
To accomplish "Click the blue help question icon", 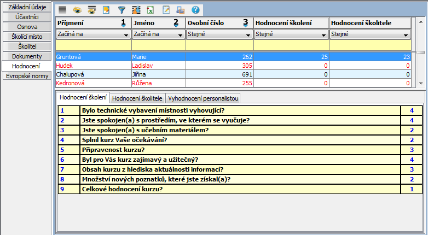I will [x=195, y=10].
